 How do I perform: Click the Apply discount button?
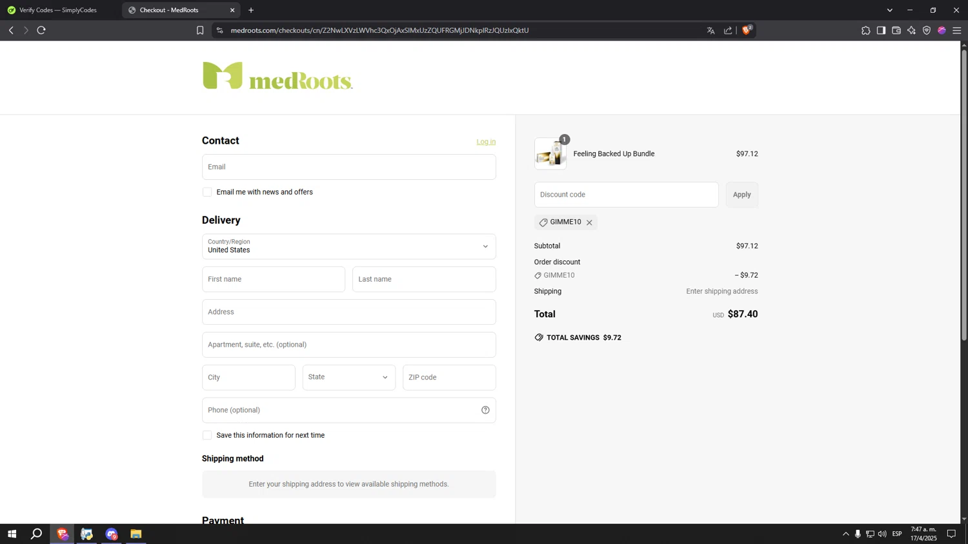741,195
